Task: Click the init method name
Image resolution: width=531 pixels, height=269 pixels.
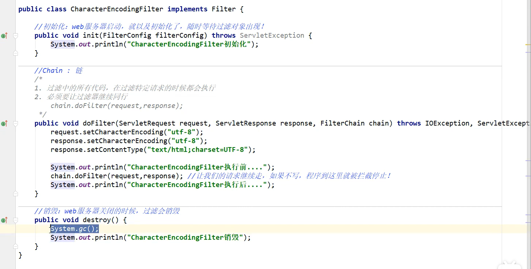Action: pyautogui.click(x=91, y=36)
